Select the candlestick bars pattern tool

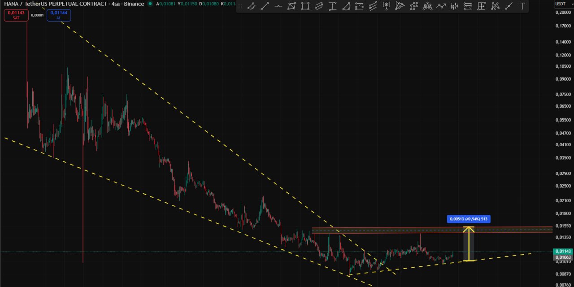(455, 6)
